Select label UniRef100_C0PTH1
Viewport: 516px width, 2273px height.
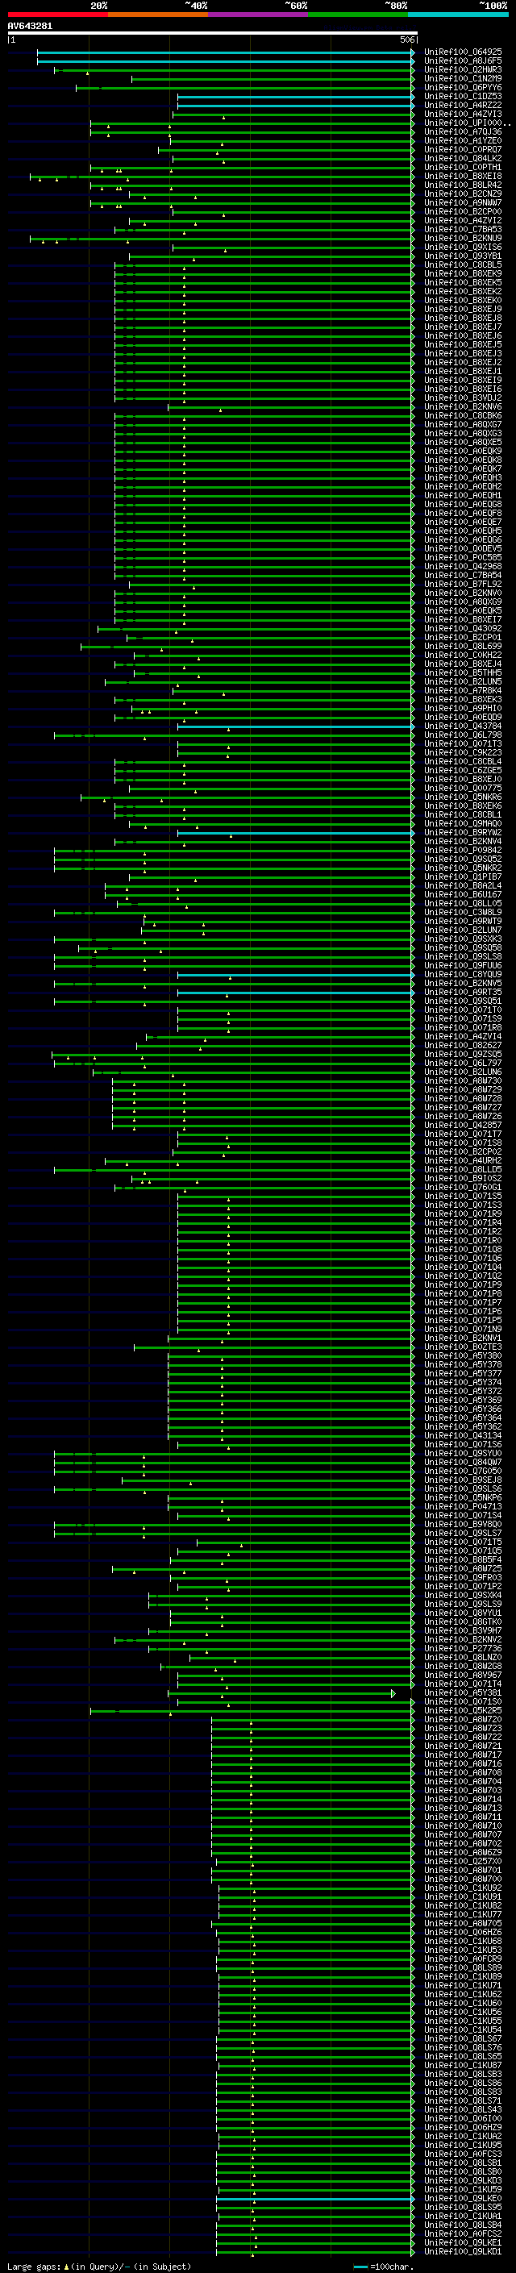click(x=463, y=168)
